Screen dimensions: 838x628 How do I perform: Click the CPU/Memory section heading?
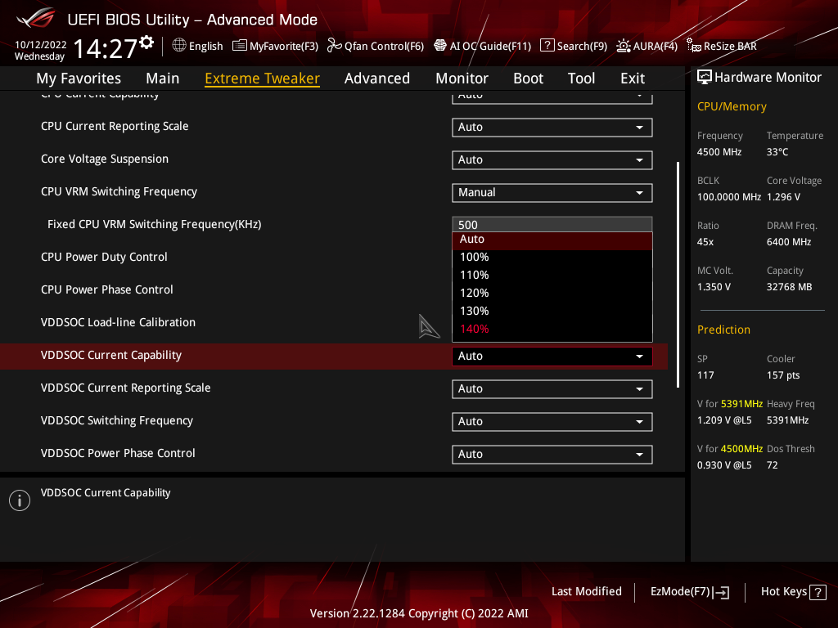(732, 107)
